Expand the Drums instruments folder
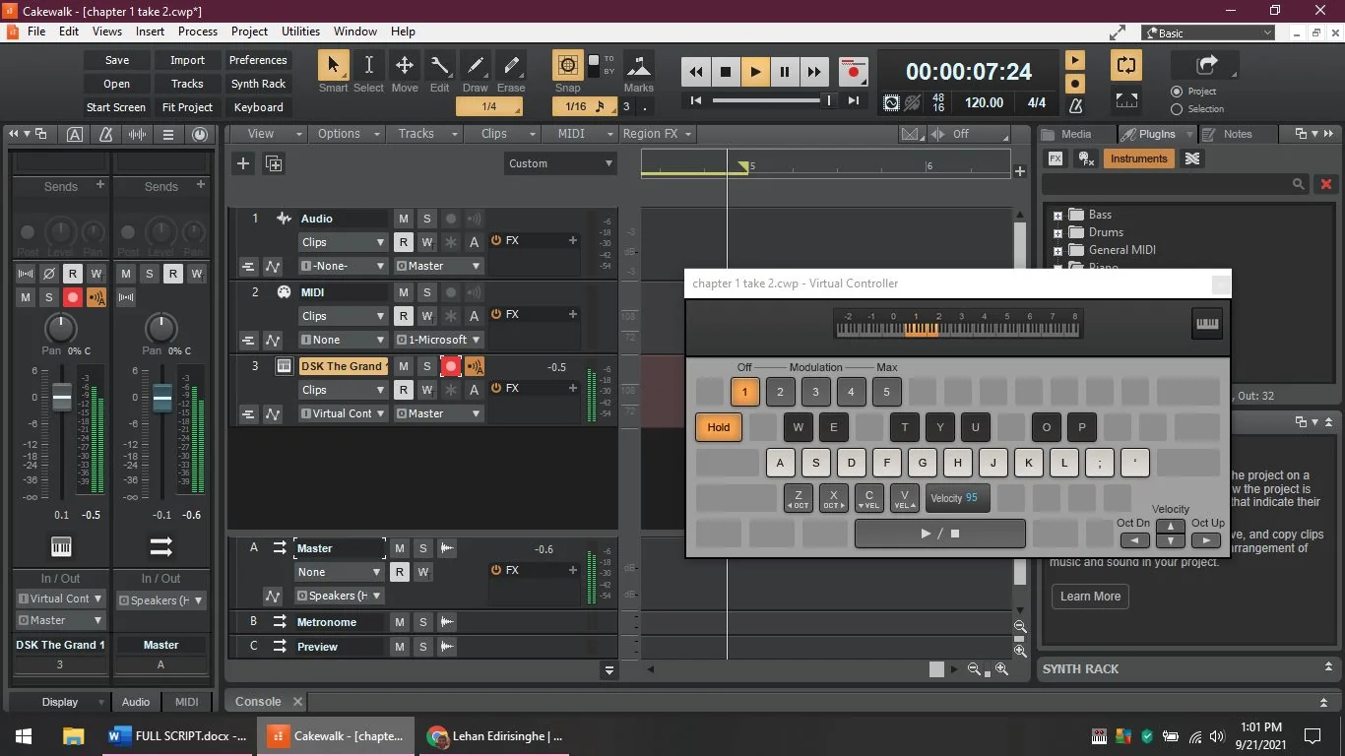1345x756 pixels. (1057, 233)
